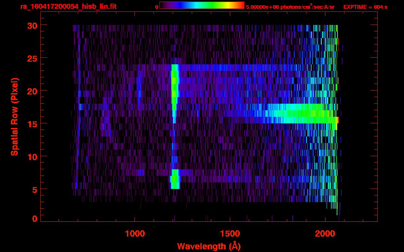Select the Wavelength (Å) axis title

(209, 246)
